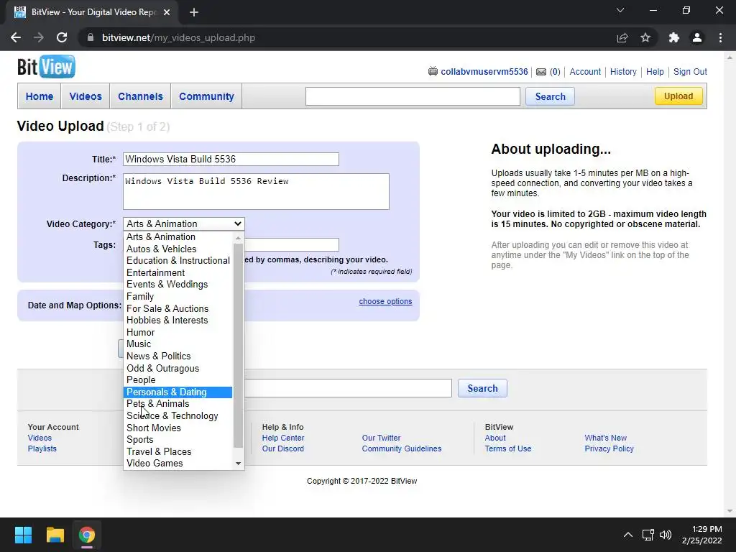Image resolution: width=736 pixels, height=552 pixels.
Task: Open the share this page icon
Action: pyautogui.click(x=622, y=37)
